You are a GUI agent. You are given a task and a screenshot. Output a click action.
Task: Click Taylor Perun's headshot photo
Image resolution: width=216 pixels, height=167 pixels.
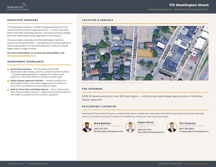click(131, 127)
